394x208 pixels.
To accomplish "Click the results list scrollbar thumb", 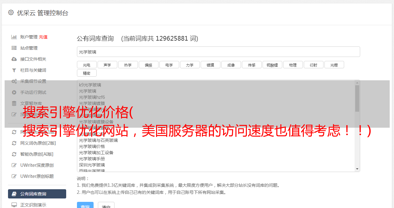I will click(x=357, y=98).
